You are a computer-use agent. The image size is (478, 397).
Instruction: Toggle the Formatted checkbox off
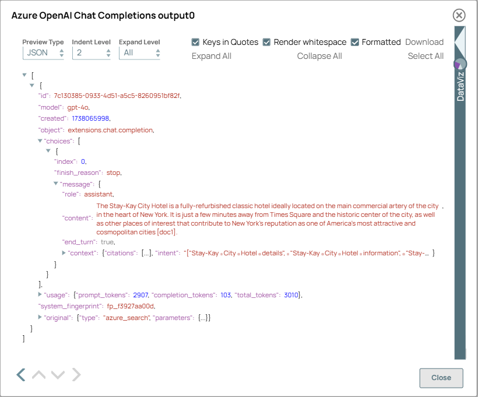(354, 42)
